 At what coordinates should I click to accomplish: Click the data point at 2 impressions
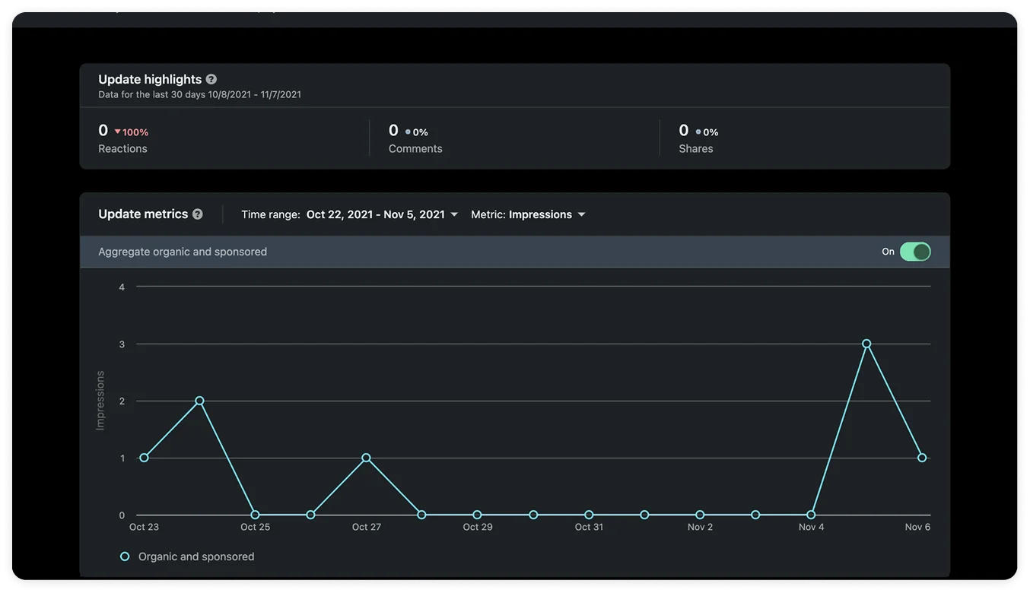199,401
